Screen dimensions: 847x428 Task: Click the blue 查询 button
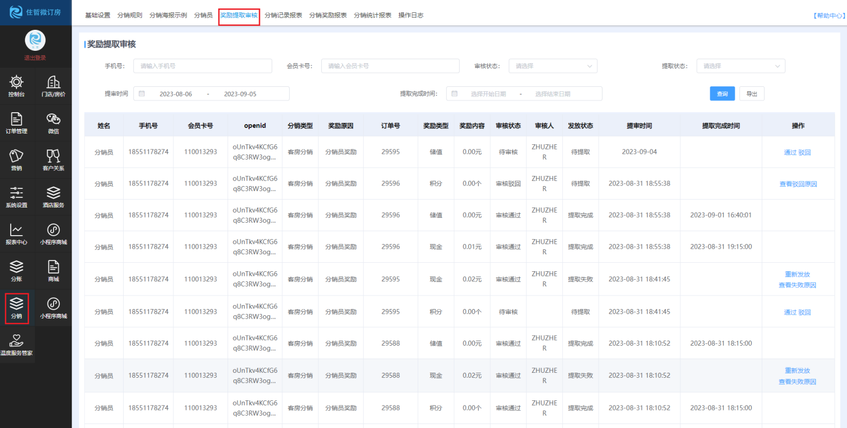click(722, 94)
